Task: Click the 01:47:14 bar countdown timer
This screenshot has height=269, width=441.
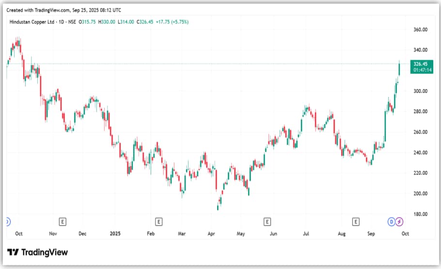Action: pyautogui.click(x=420, y=70)
